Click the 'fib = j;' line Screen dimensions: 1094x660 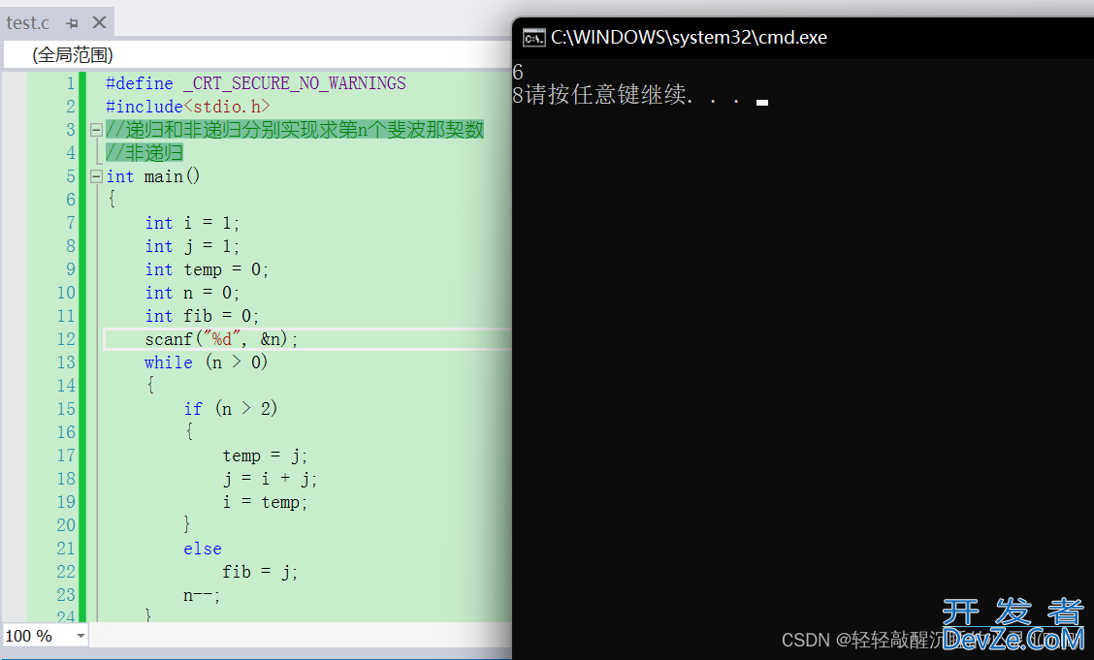[260, 572]
